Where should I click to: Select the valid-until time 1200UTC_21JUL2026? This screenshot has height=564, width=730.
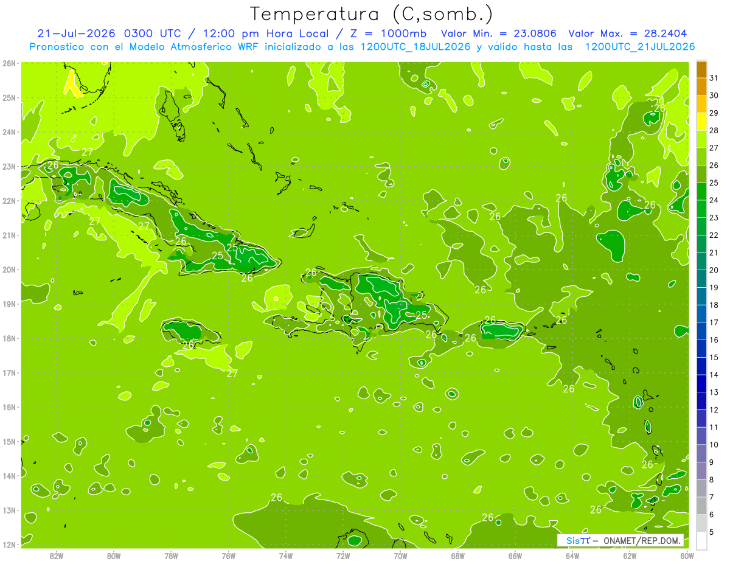(639, 46)
